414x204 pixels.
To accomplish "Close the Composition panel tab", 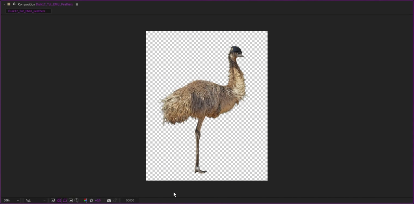I will pyautogui.click(x=4, y=5).
